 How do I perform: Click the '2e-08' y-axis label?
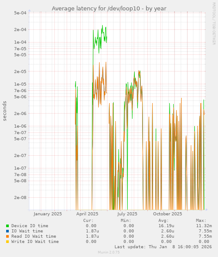20,197
